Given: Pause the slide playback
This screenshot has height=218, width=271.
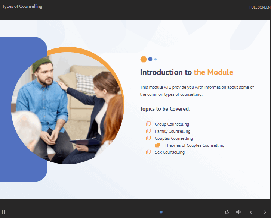Looking at the screenshot, I should 4,212.
